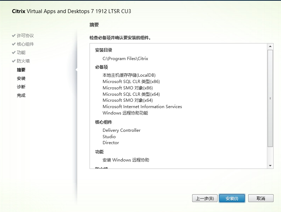Click the checkmark icon beside 许可协议

(14, 36)
